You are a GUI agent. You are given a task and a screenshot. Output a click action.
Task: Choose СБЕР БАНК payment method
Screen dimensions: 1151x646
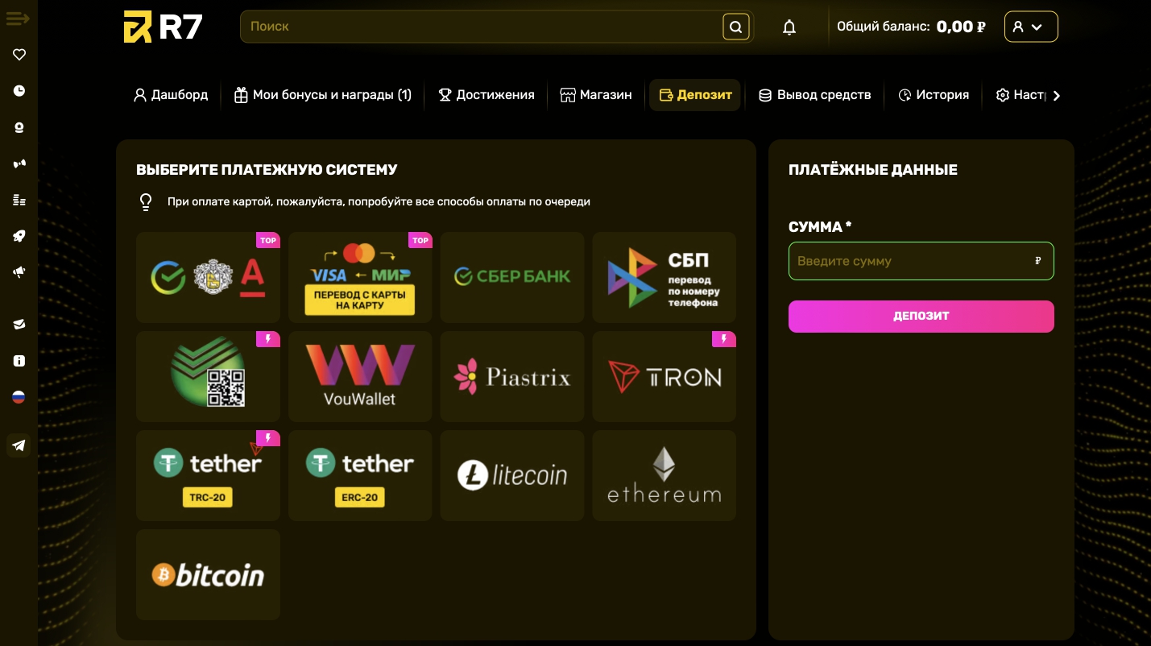click(512, 277)
